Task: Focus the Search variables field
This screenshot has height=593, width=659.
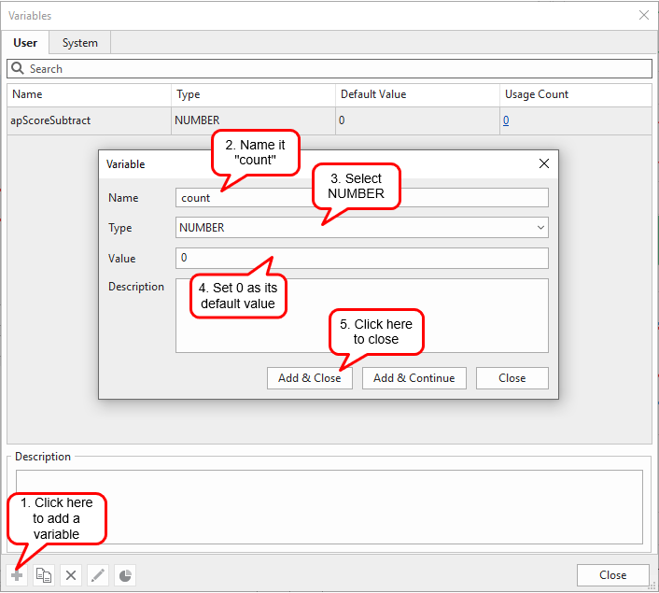Action: coord(329,68)
